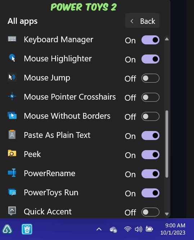Select the PowerToys Run label
Screen dimensions: 194x240
(51, 193)
